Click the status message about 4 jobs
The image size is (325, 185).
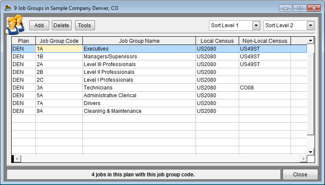click(x=143, y=175)
